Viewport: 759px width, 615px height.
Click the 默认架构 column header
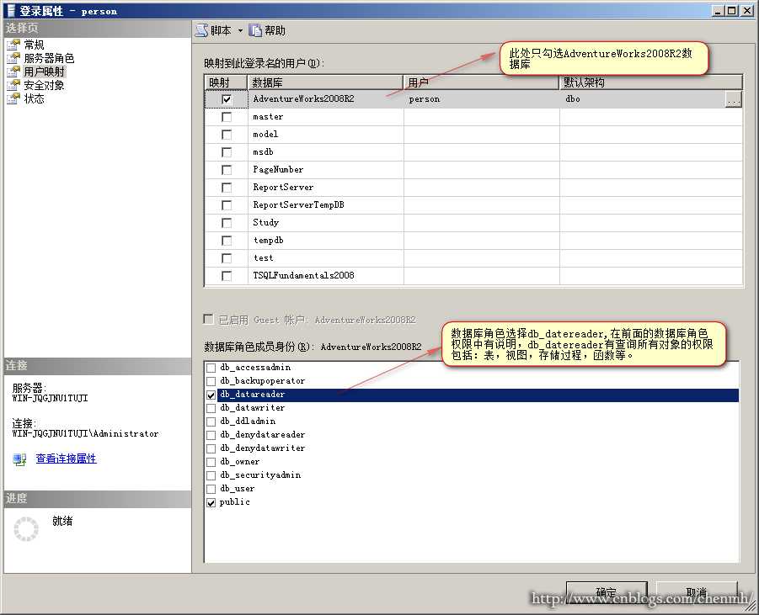pos(651,82)
